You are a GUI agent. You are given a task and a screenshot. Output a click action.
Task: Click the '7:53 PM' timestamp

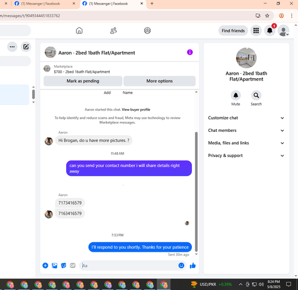(117, 235)
